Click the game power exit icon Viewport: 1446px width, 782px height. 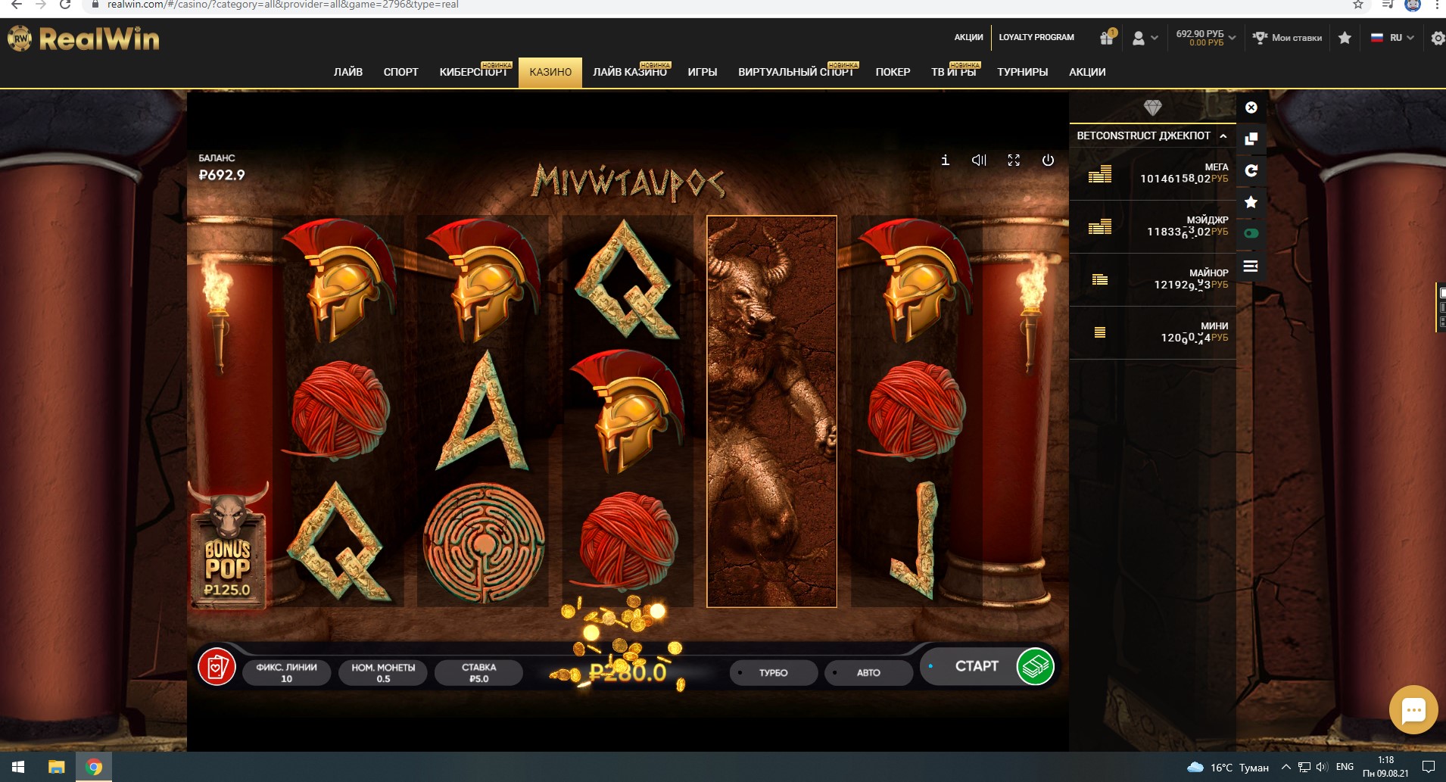1048,160
